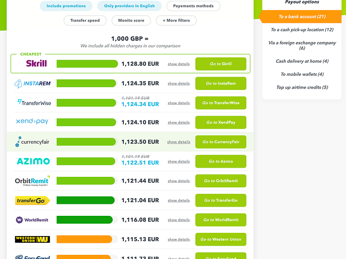
Task: Select To mobile wallets payout option
Action: tap(302, 74)
